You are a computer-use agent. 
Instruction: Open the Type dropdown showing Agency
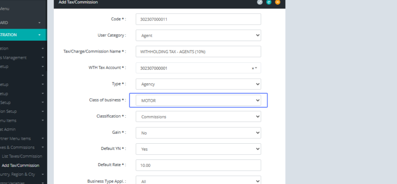coord(198,84)
